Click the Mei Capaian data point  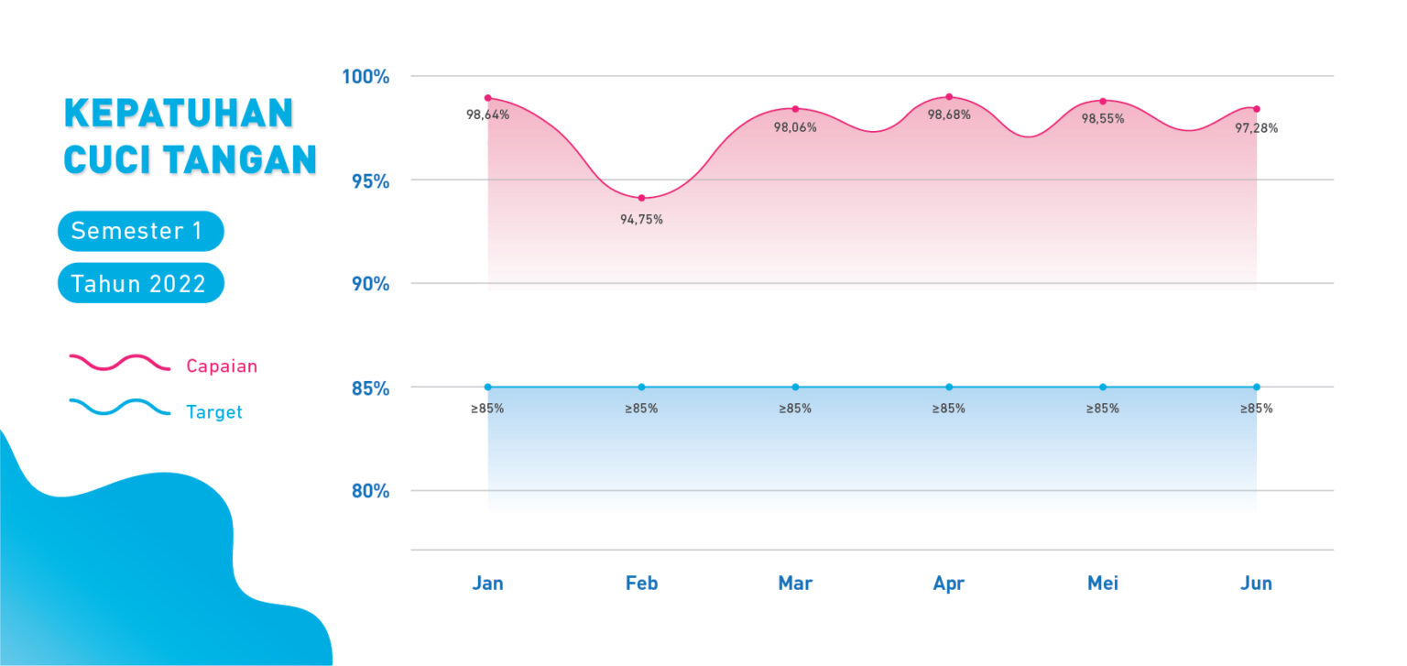coord(1103,101)
